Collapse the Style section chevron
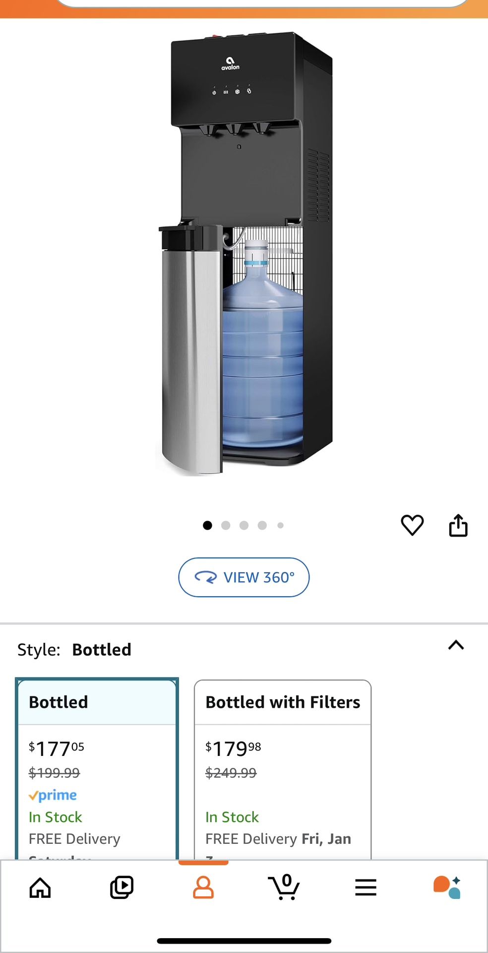 click(456, 645)
